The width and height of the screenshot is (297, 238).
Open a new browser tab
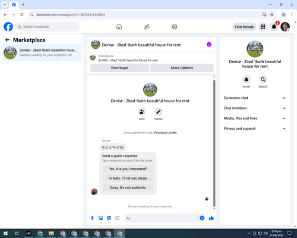click(x=23, y=5)
